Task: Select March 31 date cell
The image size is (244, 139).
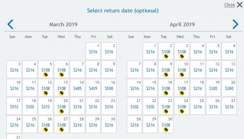Action: (14, 137)
